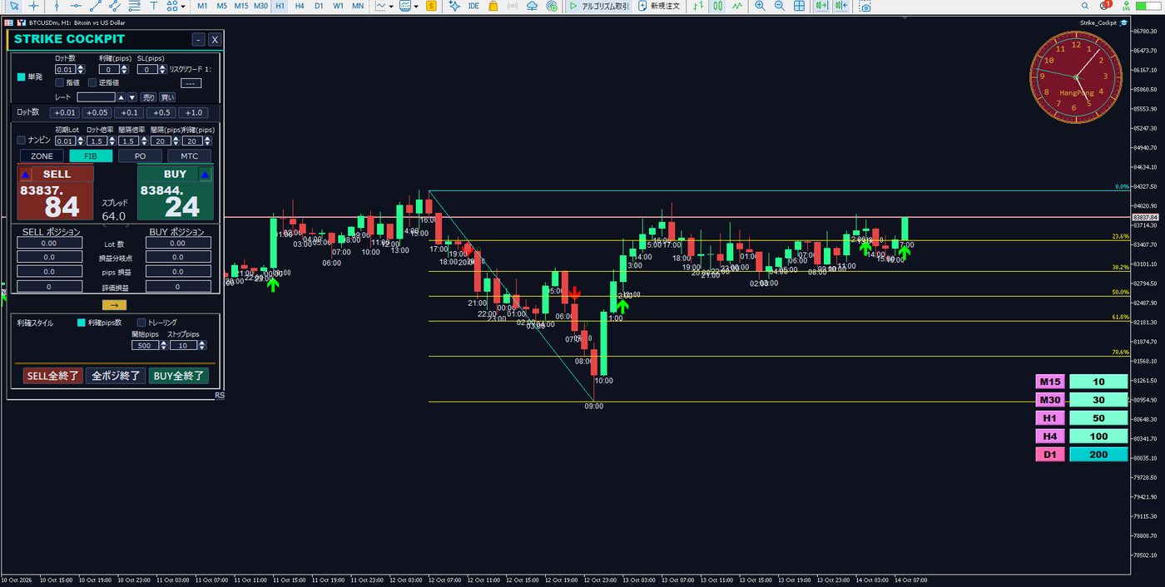Zoom in on the chart
This screenshot has height=587, width=1165.
point(760,6)
